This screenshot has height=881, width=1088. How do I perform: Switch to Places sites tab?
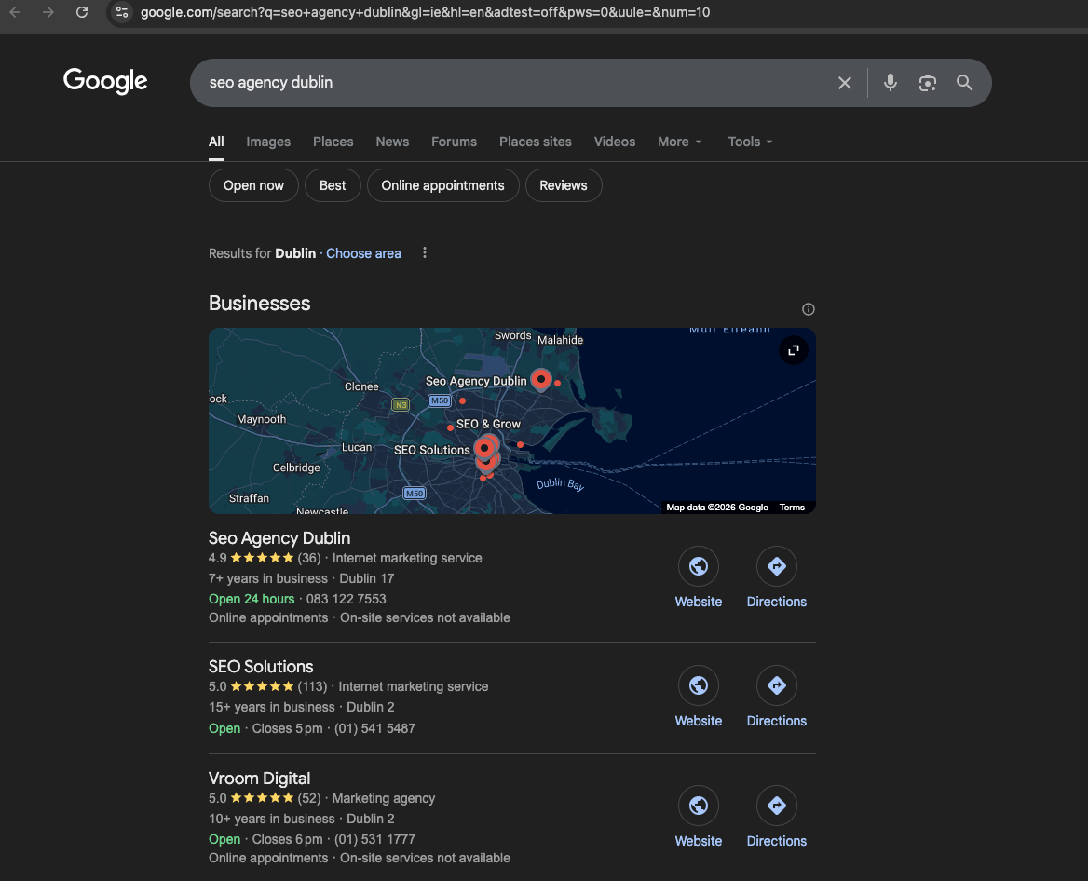(x=535, y=142)
